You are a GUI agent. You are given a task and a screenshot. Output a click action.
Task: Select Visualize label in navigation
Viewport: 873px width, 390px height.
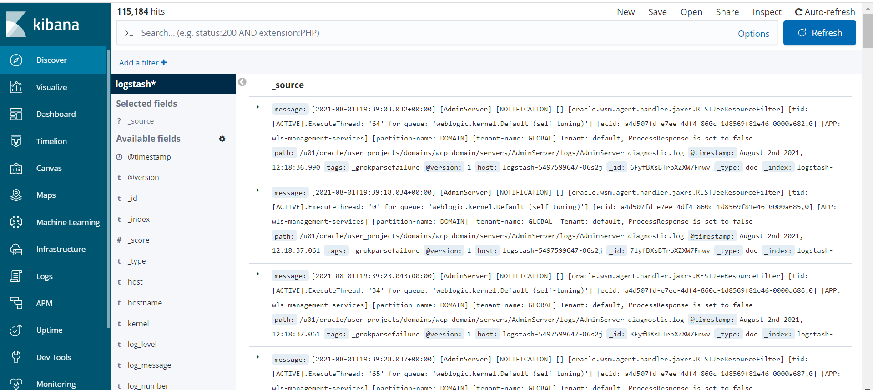[x=51, y=87]
